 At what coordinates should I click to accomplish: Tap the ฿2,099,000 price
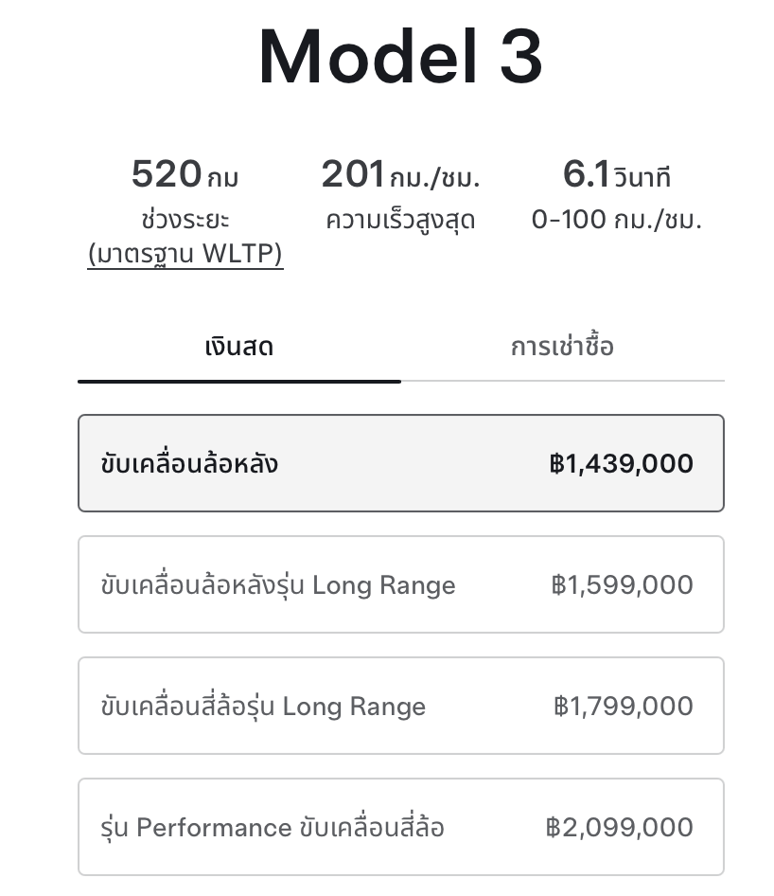point(619,828)
